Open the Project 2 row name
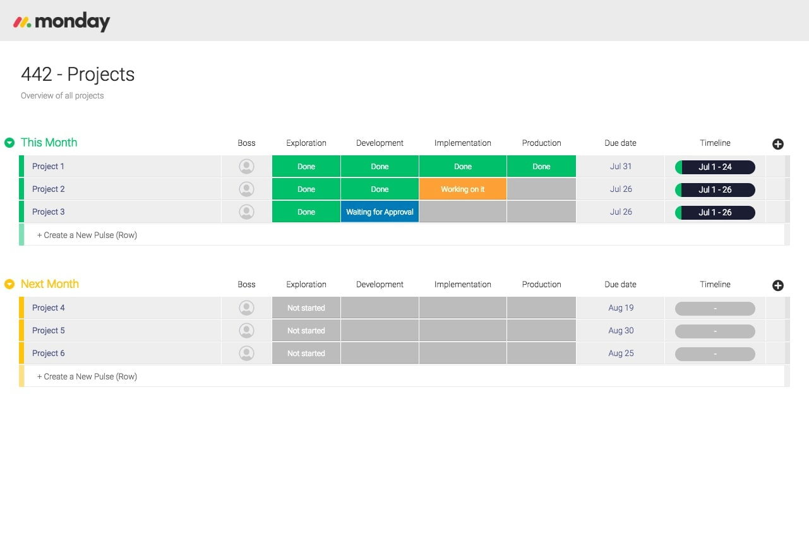 49,189
